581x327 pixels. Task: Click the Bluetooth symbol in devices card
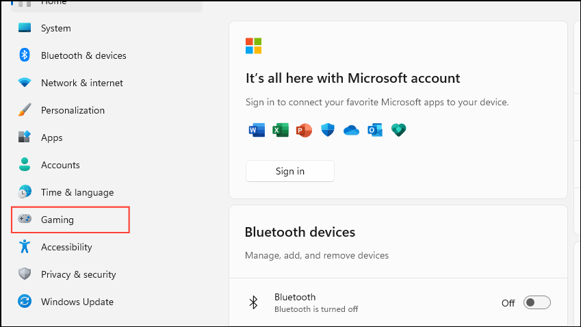(x=253, y=302)
